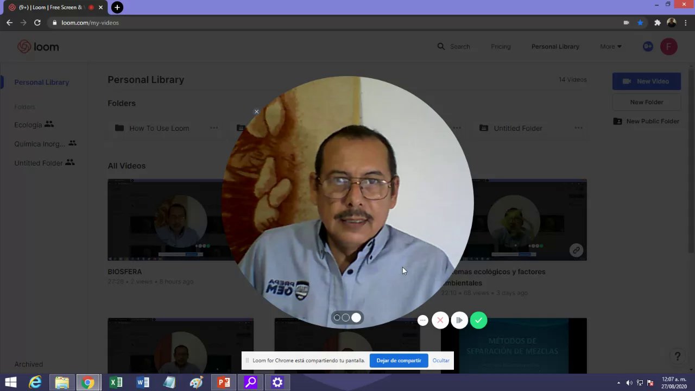Open the Loom search field
The height and width of the screenshot is (391, 695).
454,47
